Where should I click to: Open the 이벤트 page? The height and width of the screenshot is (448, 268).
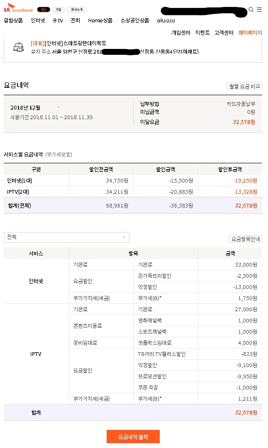click(x=202, y=32)
